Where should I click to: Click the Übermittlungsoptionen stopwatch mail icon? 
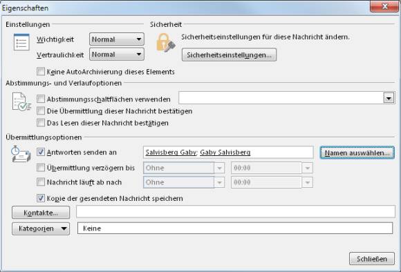pyautogui.click(x=21, y=154)
